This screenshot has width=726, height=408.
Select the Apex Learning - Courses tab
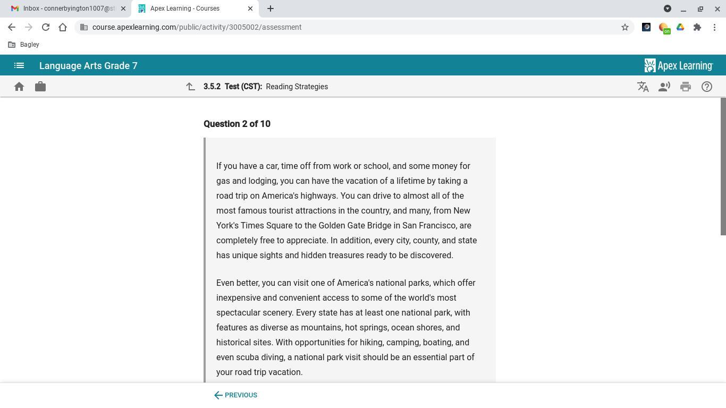195,8
